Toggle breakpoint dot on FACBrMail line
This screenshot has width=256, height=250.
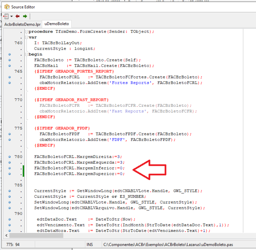click(10, 66)
